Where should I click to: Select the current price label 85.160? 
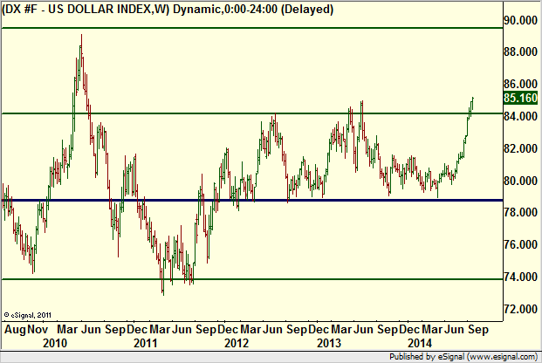pyautogui.click(x=520, y=98)
